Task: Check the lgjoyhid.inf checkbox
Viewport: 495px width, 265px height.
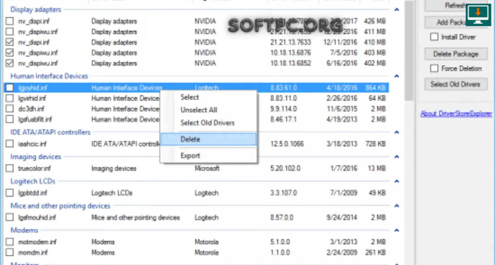Action: (x=10, y=88)
